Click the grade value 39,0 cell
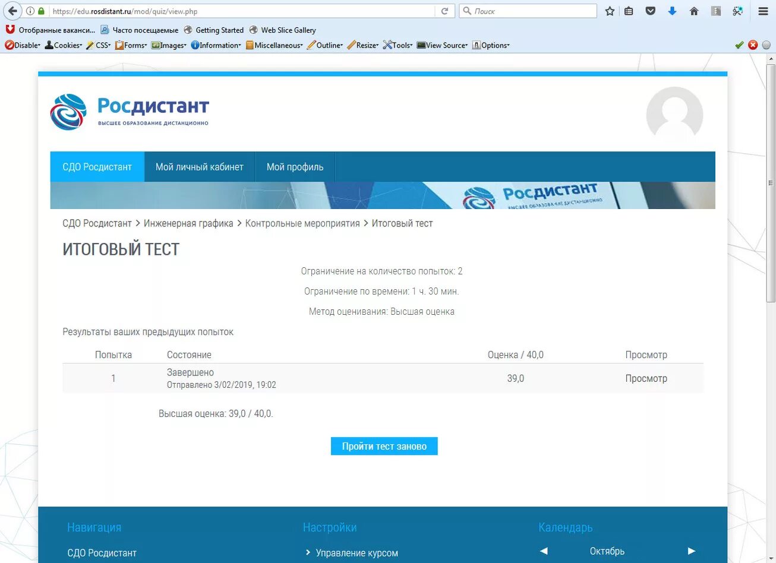This screenshot has width=776, height=563. click(x=516, y=378)
